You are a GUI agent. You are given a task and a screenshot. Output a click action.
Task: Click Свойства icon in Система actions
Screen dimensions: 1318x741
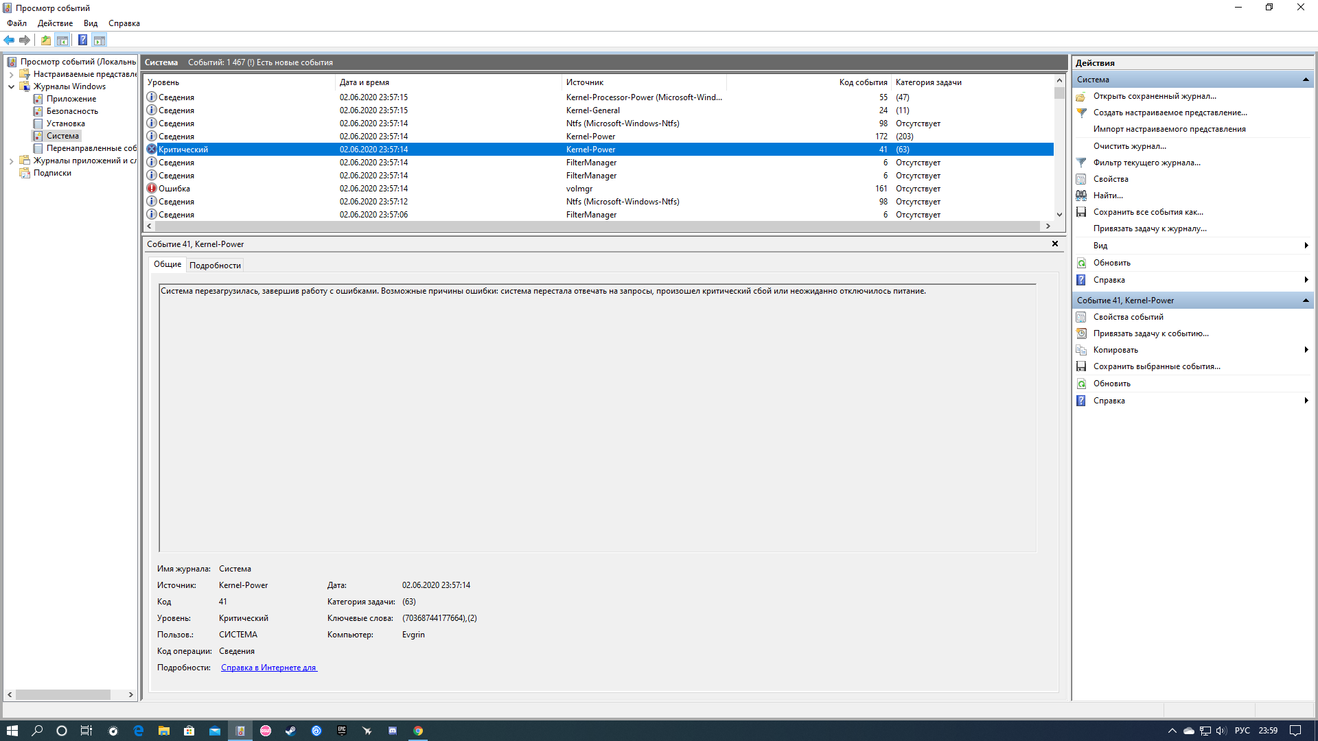click(x=1081, y=179)
